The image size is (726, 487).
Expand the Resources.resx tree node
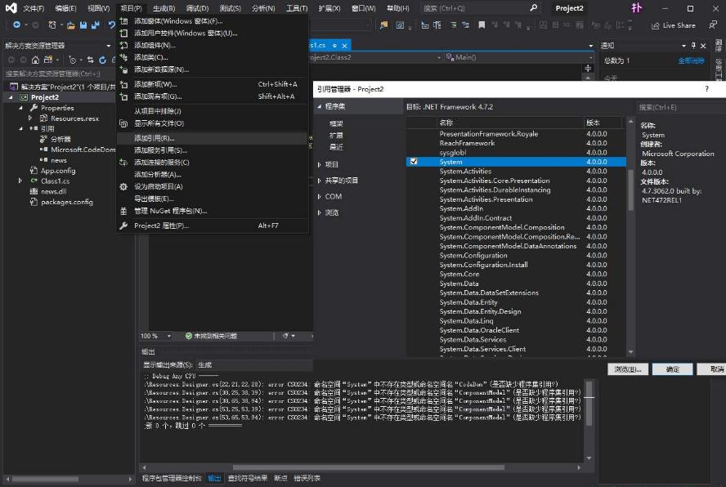pos(31,118)
